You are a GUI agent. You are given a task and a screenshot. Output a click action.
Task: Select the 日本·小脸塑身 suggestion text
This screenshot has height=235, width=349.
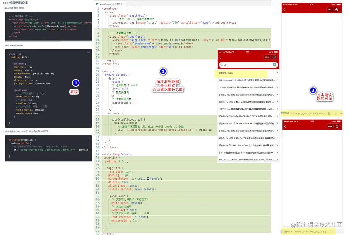(247, 153)
